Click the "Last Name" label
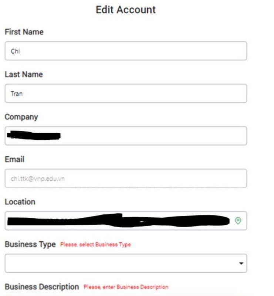 tap(23, 75)
